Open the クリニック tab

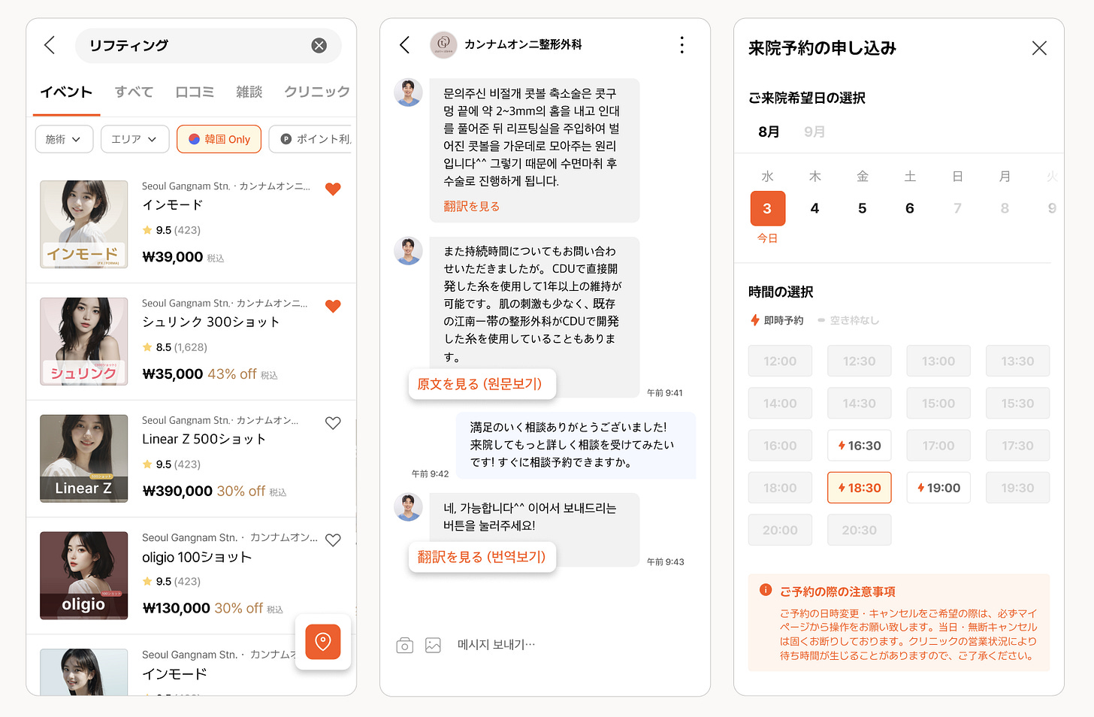[x=316, y=92]
